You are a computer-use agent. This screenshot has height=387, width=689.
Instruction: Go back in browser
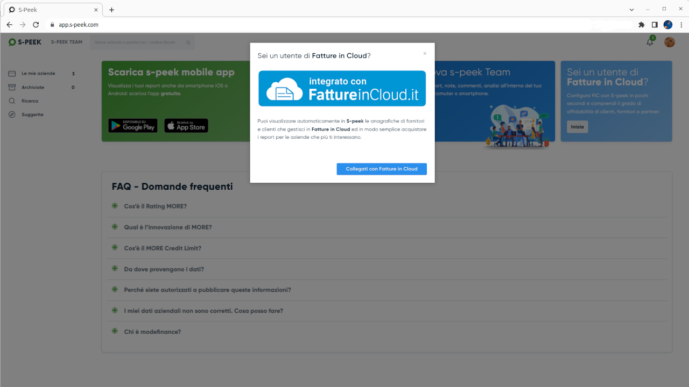tap(9, 25)
